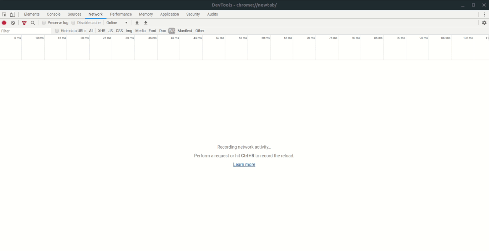
Task: Filter requests by JS
Action: (x=111, y=31)
